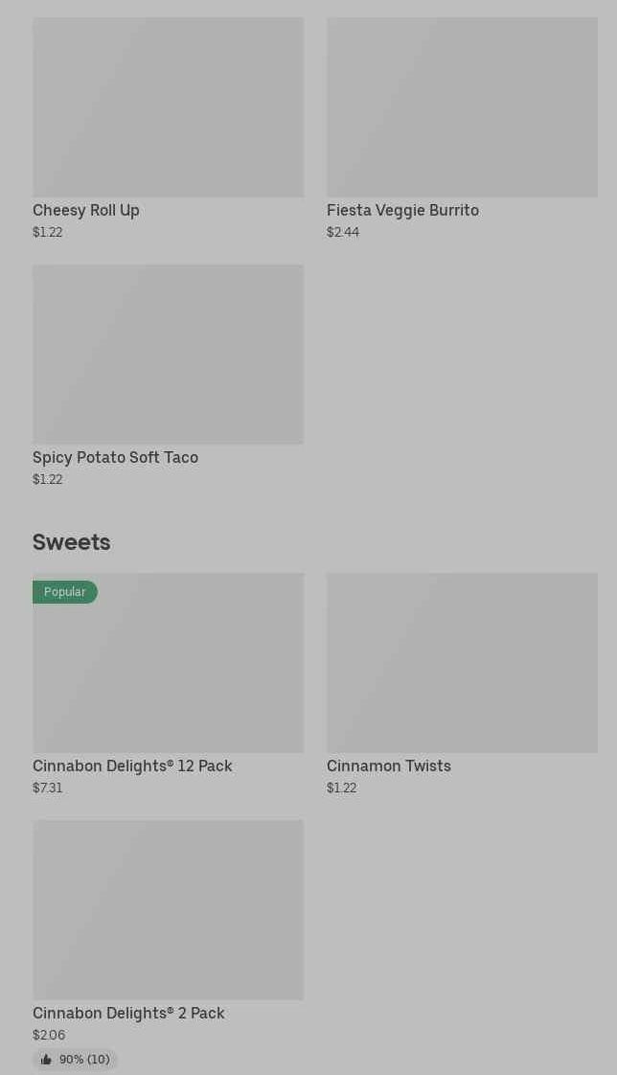
Task: Click the Sweets section heading
Action: point(72,542)
